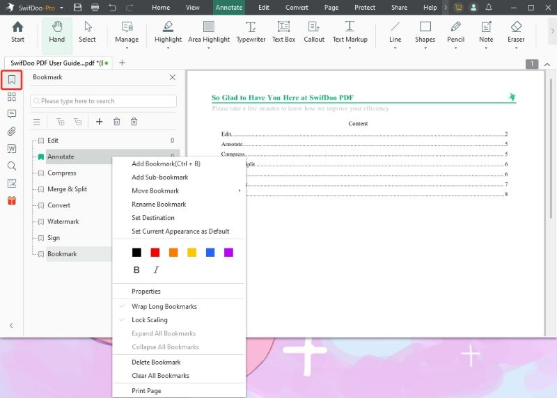
Task: Click the plus icon to add bookmark
Action: click(x=100, y=122)
